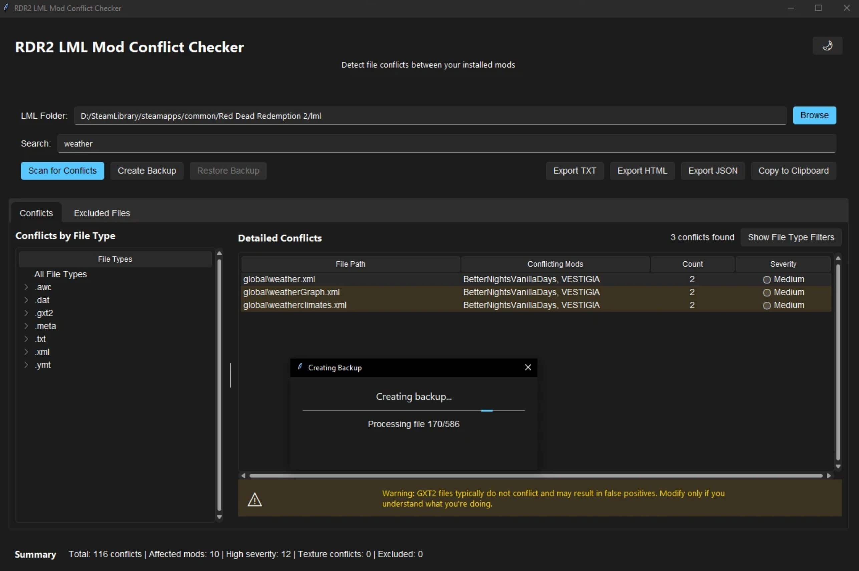Click up arrow of Detailed Conflicts scrollbar
The width and height of the screenshot is (859, 571).
(x=838, y=258)
